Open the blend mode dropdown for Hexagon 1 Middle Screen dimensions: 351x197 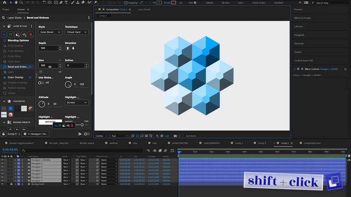click(66, 160)
